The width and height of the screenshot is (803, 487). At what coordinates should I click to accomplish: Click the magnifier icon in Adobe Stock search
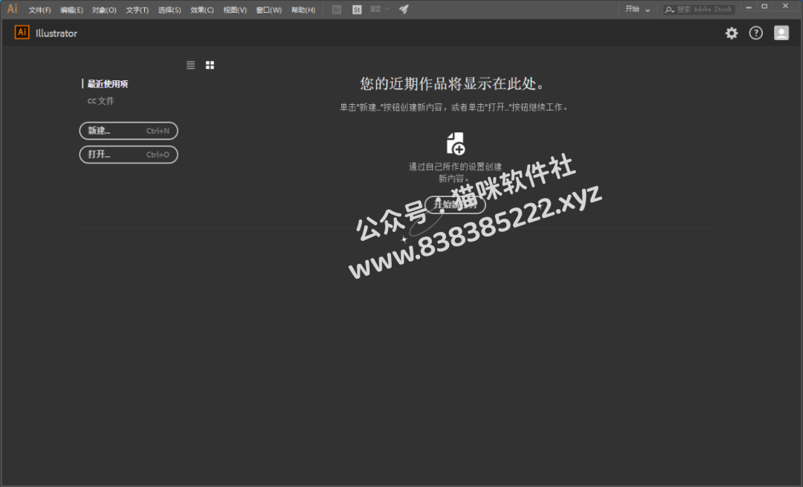coord(669,10)
